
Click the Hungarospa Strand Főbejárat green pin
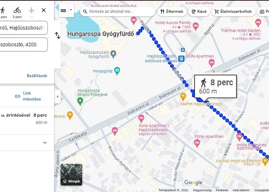pos(80,101)
